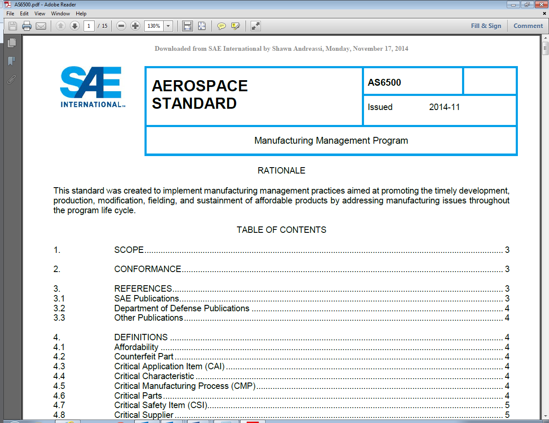
Task: Go to next page with down arrow
Action: coord(75,26)
